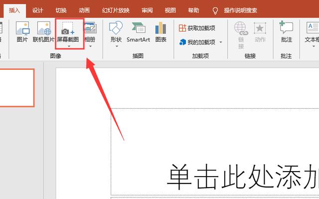Expand the My Add-ins (我的加载项) dropdown arrow
The height and width of the screenshot is (199, 319).
click(221, 42)
